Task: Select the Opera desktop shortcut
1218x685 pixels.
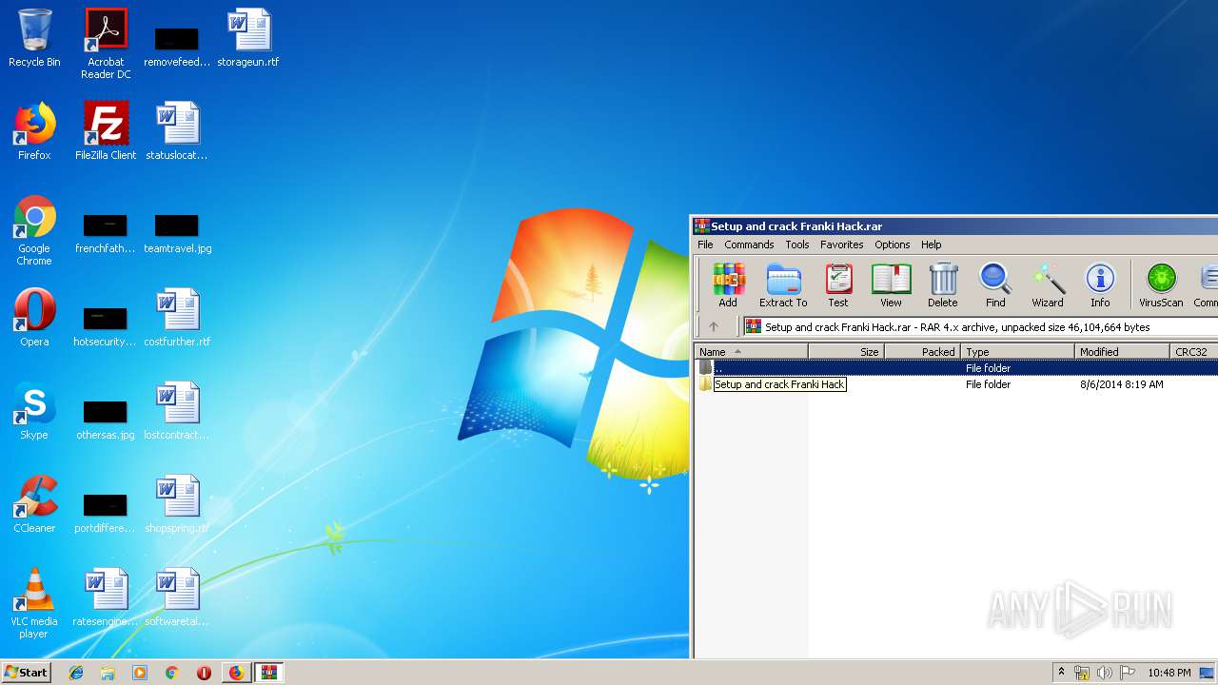Action: [x=34, y=318]
